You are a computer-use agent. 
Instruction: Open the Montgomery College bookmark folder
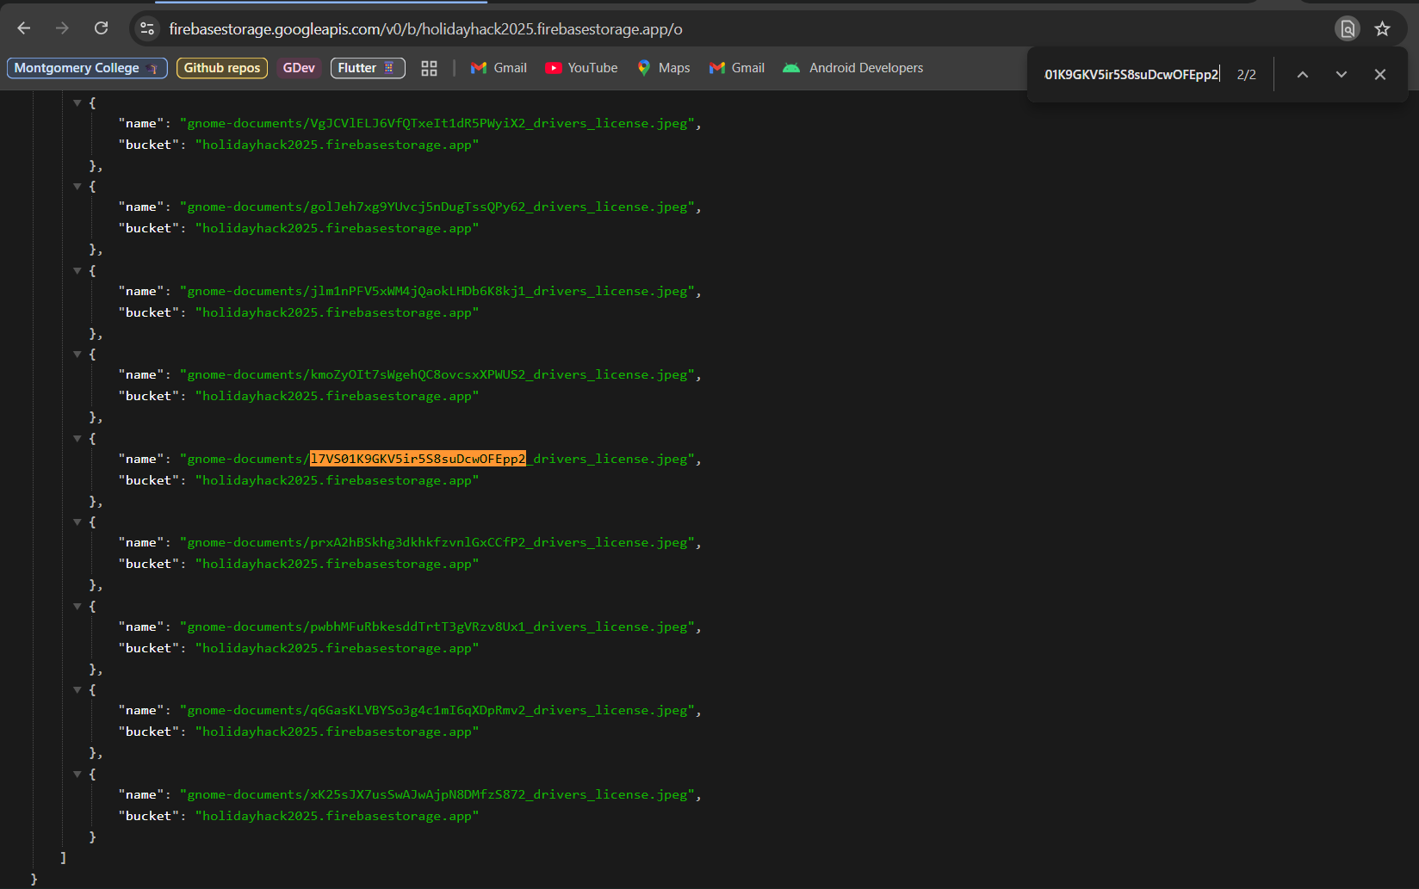pyautogui.click(x=87, y=68)
